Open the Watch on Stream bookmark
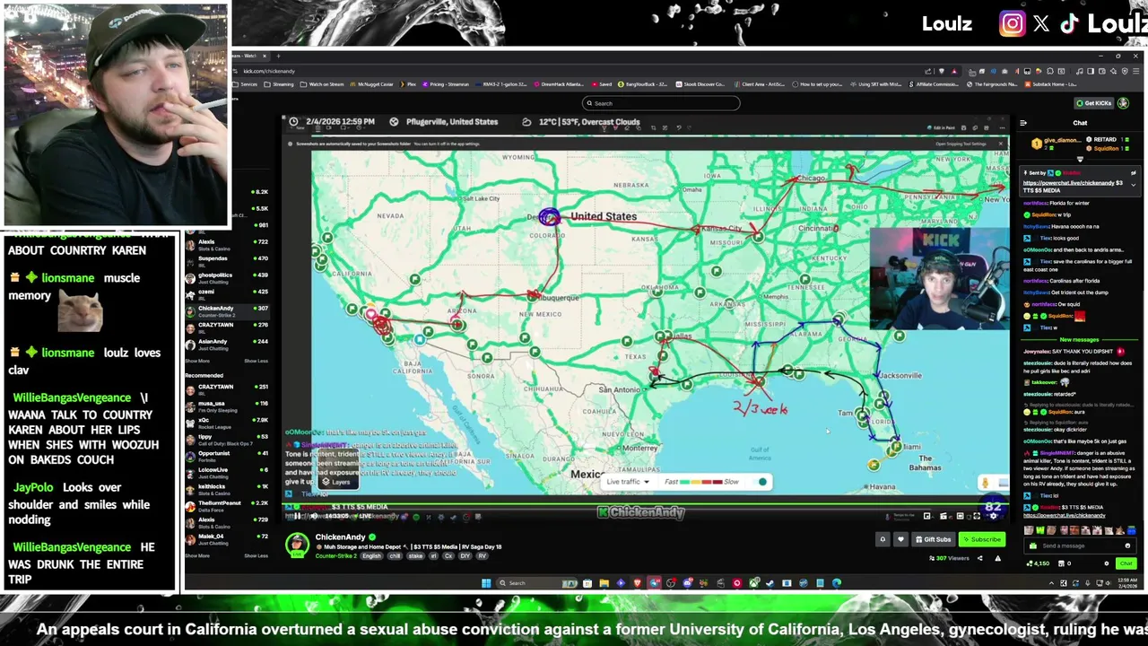The height and width of the screenshot is (646, 1148). (x=322, y=84)
